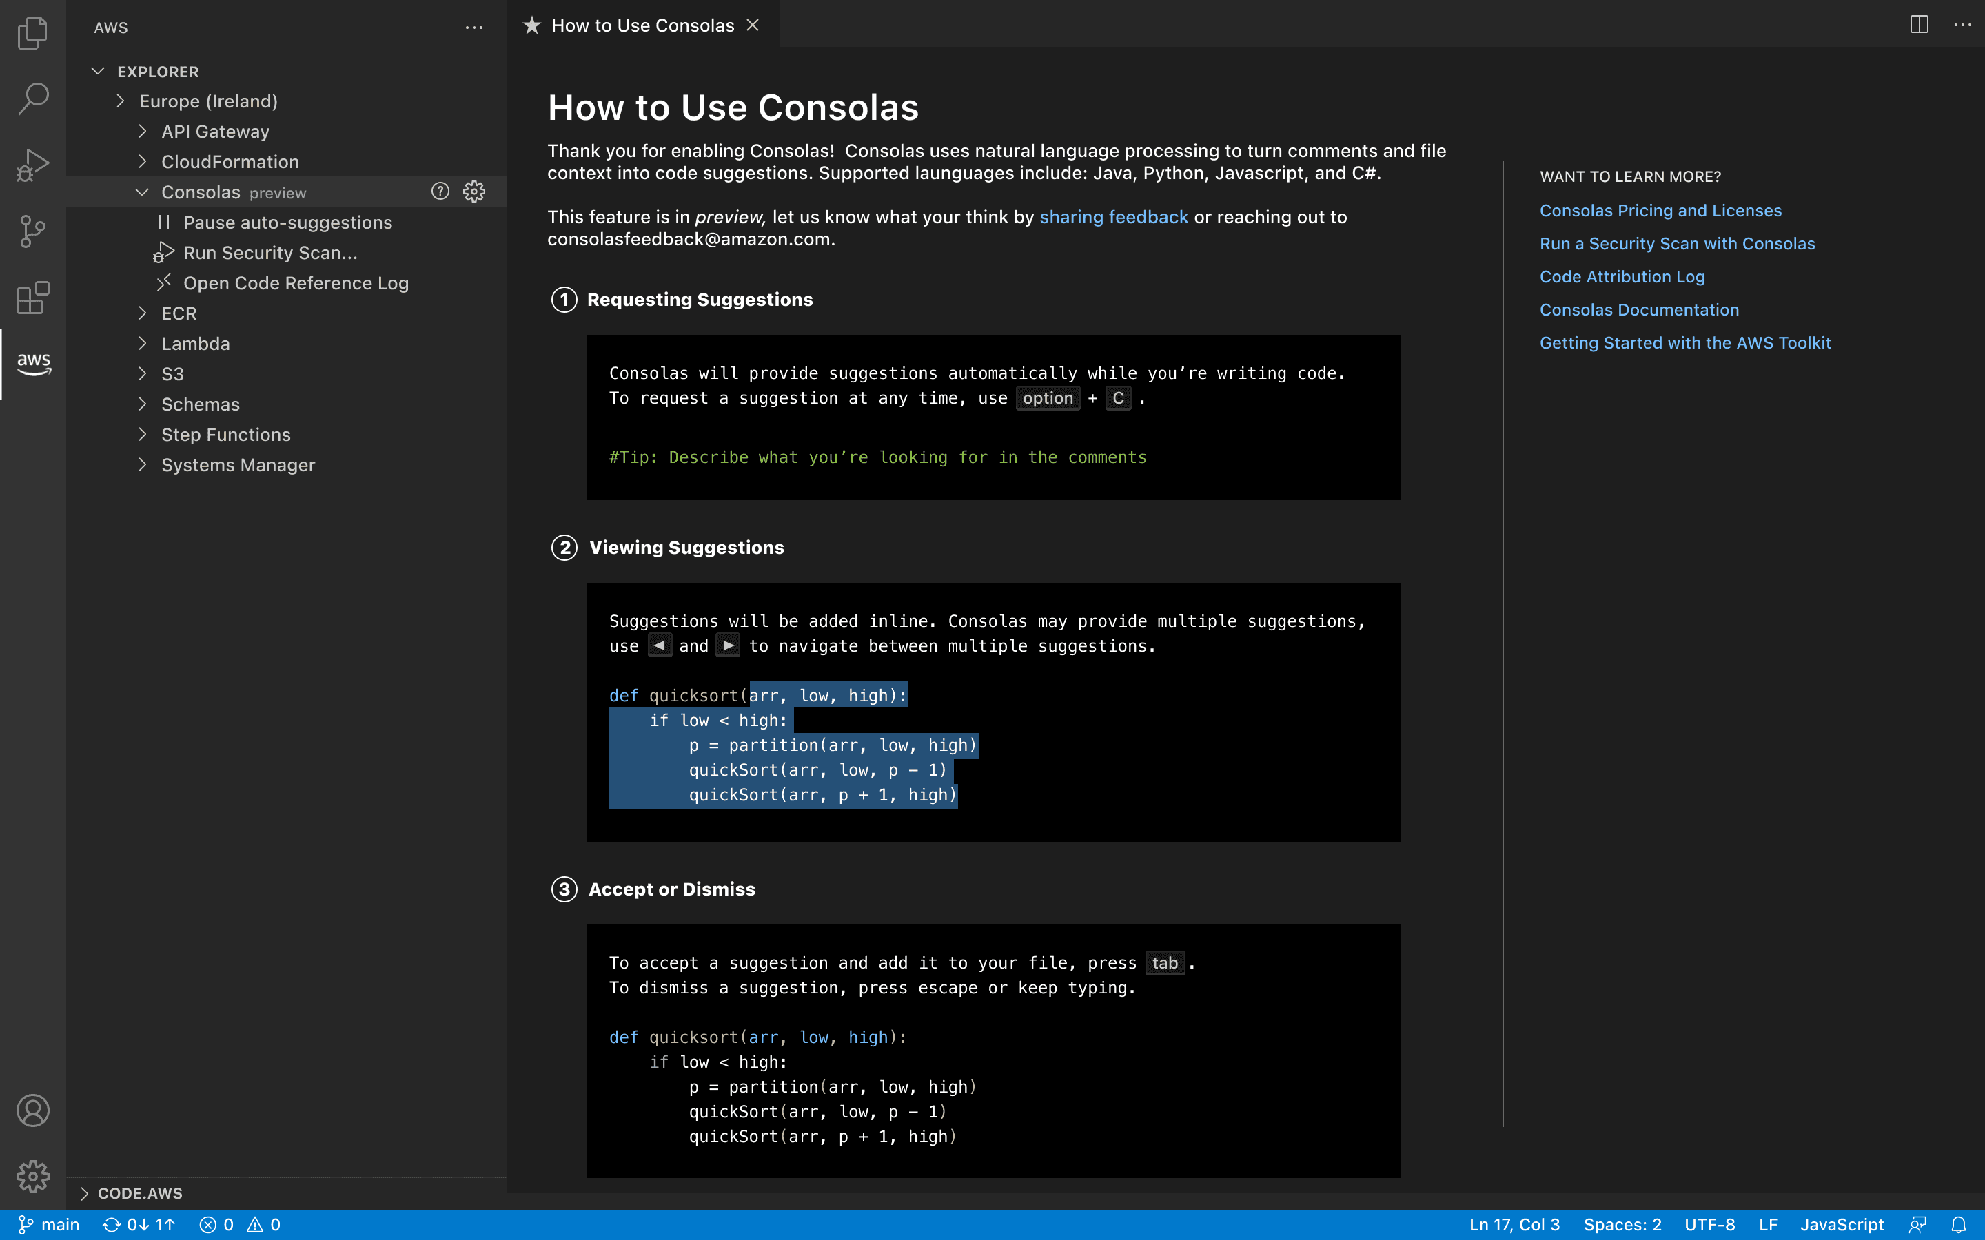Open the sharing feedback link

pos(1113,216)
